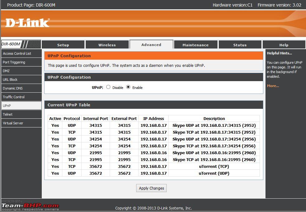
Task: Select Traffic Control in the sidebar
Action: [x=21, y=97]
